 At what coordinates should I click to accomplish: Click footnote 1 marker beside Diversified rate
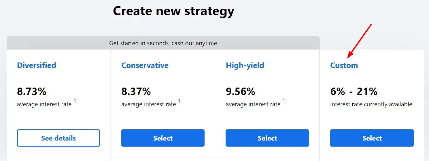pyautogui.click(x=75, y=101)
